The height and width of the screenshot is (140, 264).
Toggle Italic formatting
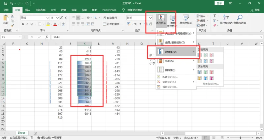tap(27, 24)
